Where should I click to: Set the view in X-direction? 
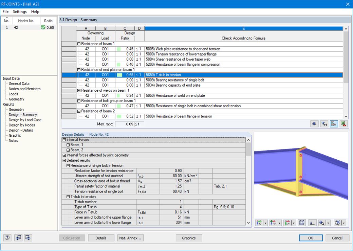click(x=259, y=223)
